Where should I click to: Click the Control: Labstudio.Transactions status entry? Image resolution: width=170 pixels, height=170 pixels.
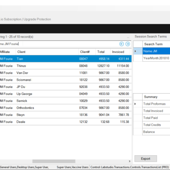pyautogui.click(x=130, y=167)
